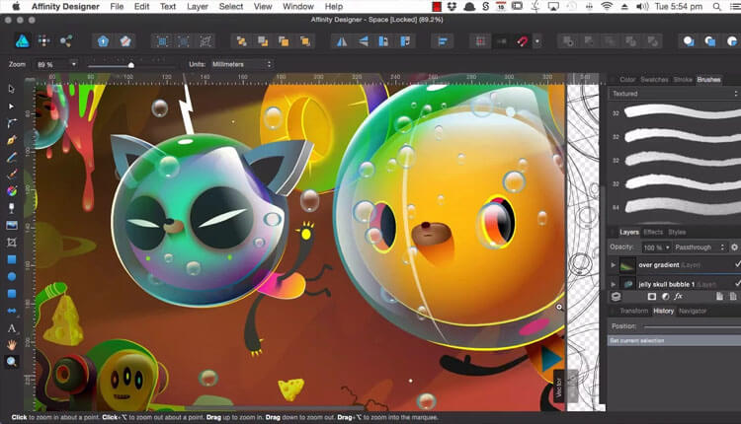
Task: Open the snapping options arrow dropdown
Action: point(536,41)
